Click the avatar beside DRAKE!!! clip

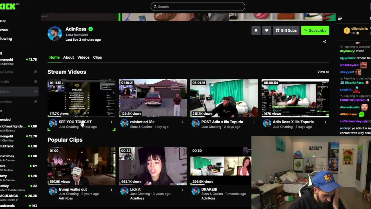point(195,191)
